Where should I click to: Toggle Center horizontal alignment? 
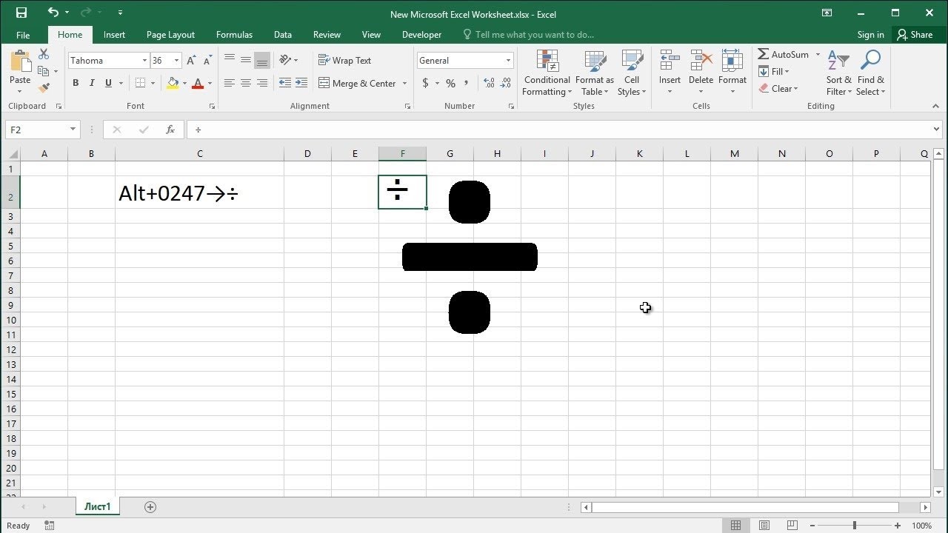click(x=245, y=84)
